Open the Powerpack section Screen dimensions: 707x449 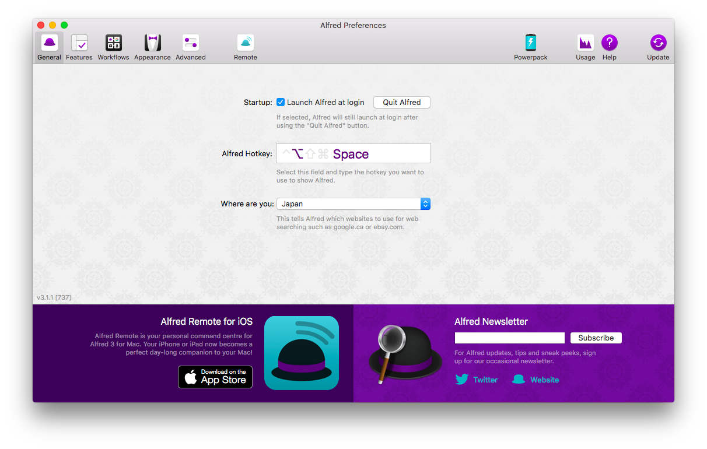[530, 47]
